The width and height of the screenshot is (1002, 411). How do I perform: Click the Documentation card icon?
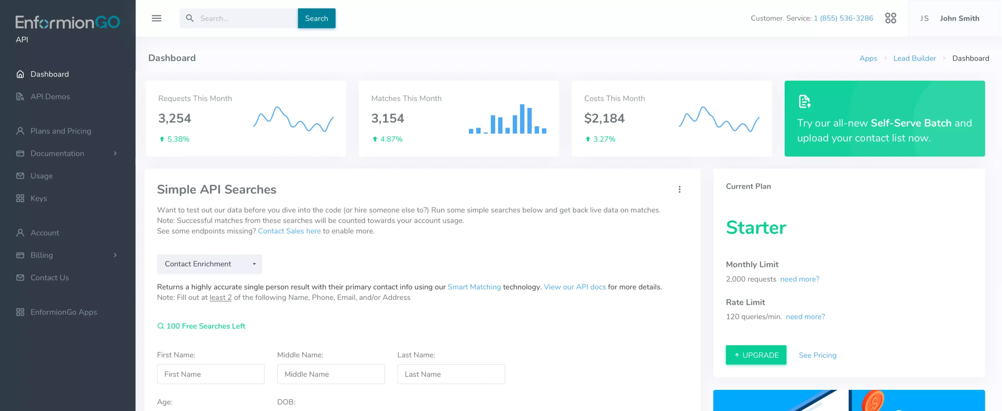[20, 153]
